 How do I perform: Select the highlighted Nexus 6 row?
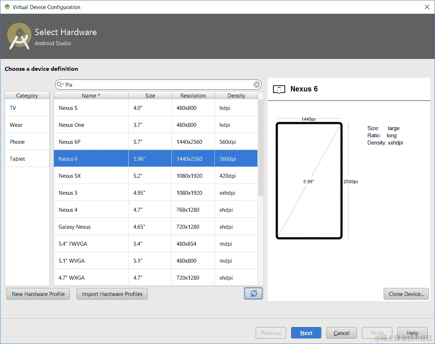155,159
